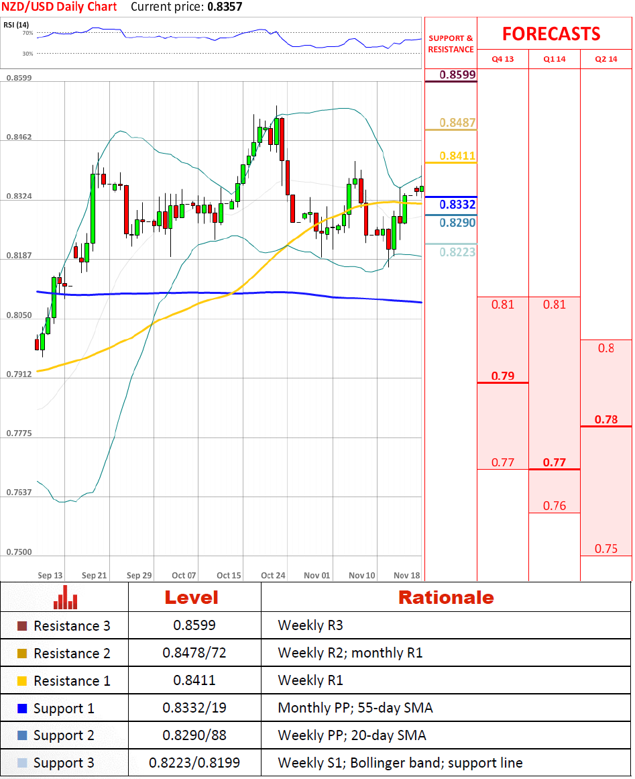635x779 pixels.
Task: Click the Resistance 3 dark red swatch
Action: (22, 626)
